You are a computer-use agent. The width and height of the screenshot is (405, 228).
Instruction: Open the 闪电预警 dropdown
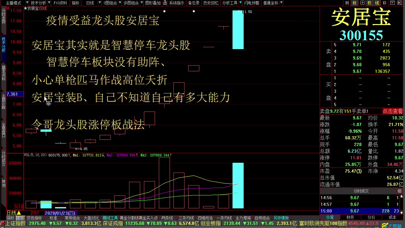(x=252, y=3)
